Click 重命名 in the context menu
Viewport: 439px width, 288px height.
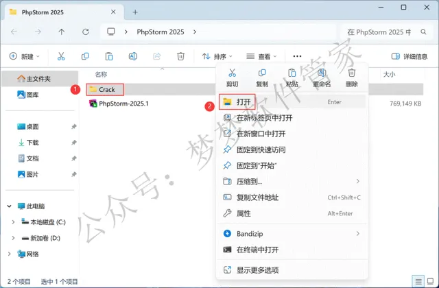(x=322, y=77)
